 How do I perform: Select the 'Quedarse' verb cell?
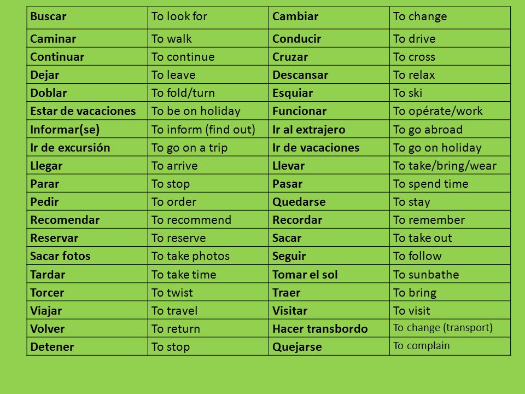tap(329, 201)
